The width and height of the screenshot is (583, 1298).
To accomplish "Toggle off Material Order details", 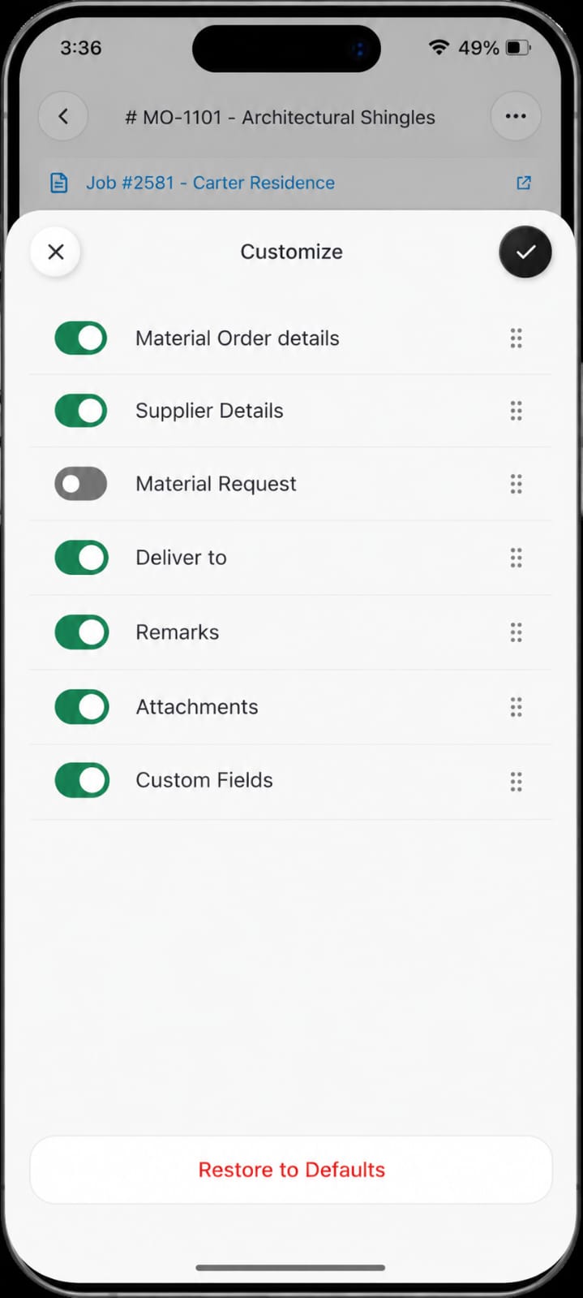I will click(81, 339).
